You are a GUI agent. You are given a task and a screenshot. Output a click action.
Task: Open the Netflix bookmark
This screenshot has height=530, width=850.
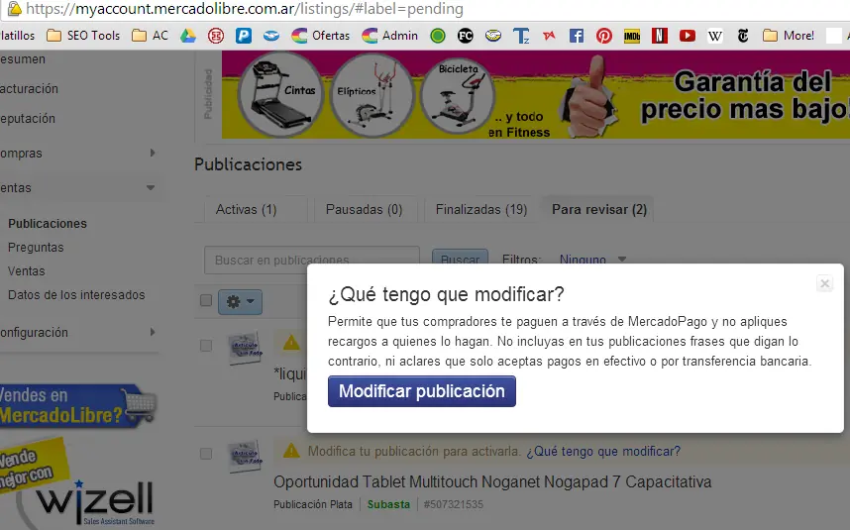coord(659,36)
